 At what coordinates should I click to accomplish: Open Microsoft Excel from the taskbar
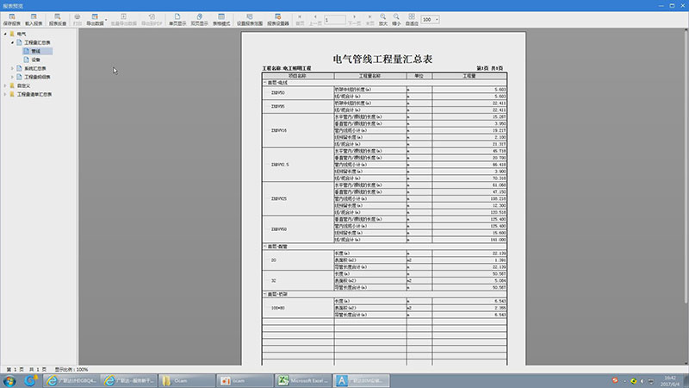coord(302,379)
